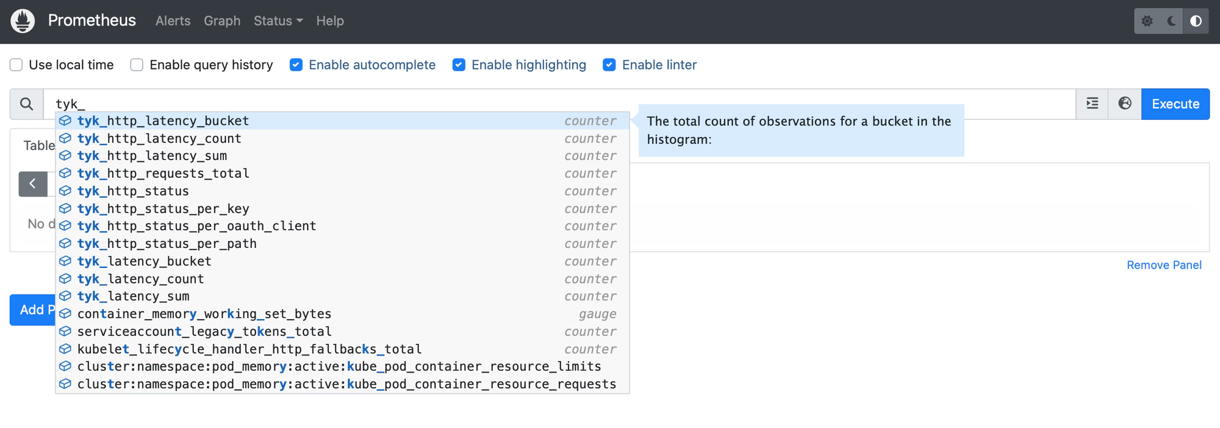Click the Prometheus flame logo
Viewport: 1220px width, 428px height.
tap(23, 21)
